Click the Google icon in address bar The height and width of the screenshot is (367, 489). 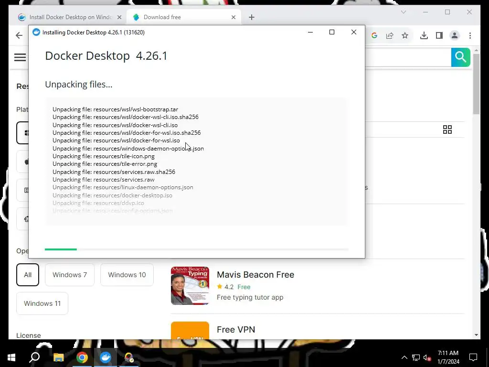374,35
